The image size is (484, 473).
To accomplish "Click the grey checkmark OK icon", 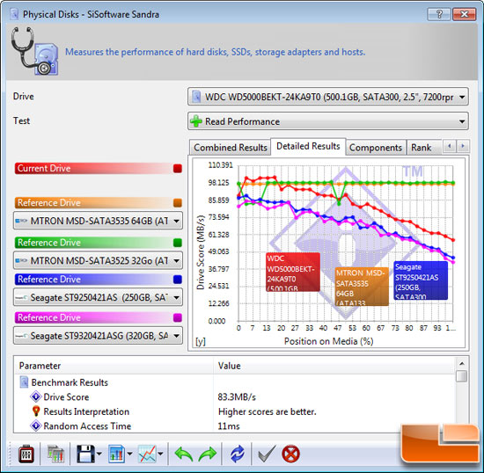I will tap(266, 454).
